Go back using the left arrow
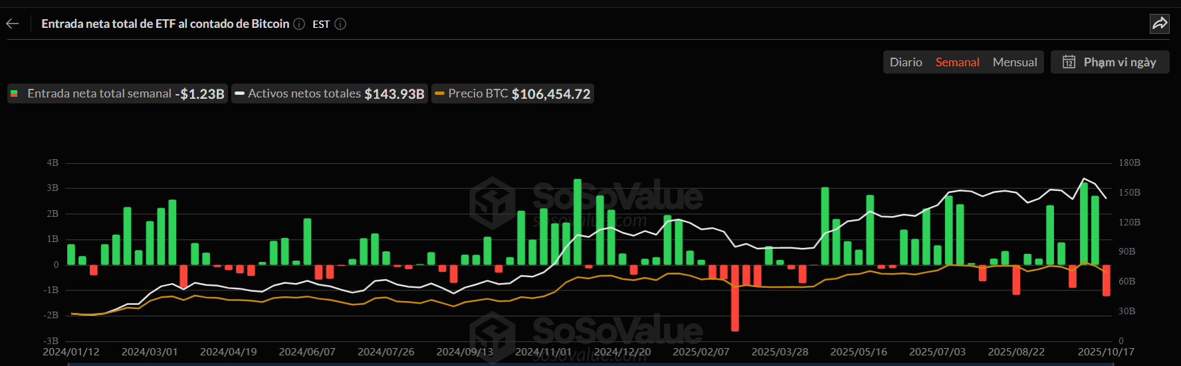This screenshot has width=1181, height=366. point(13,24)
